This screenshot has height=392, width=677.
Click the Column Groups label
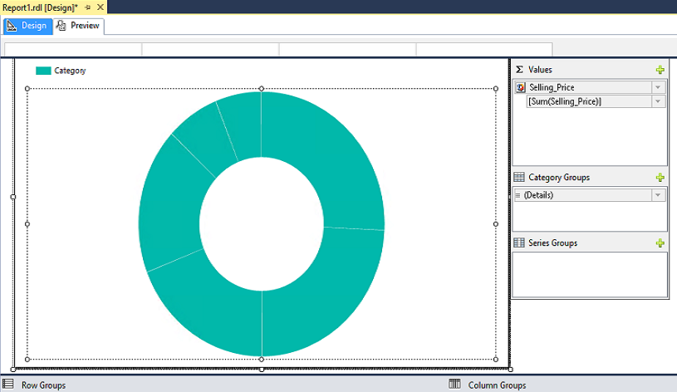coord(497,385)
